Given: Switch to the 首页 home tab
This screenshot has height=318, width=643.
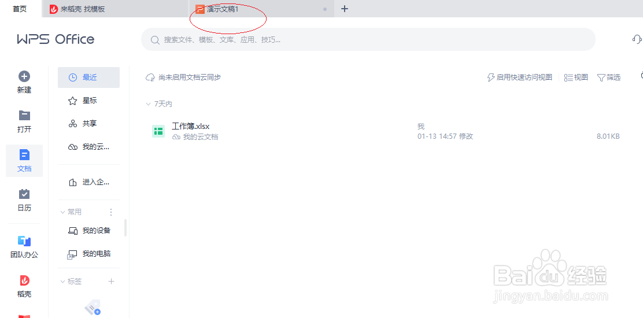Looking at the screenshot, I should click(x=20, y=9).
